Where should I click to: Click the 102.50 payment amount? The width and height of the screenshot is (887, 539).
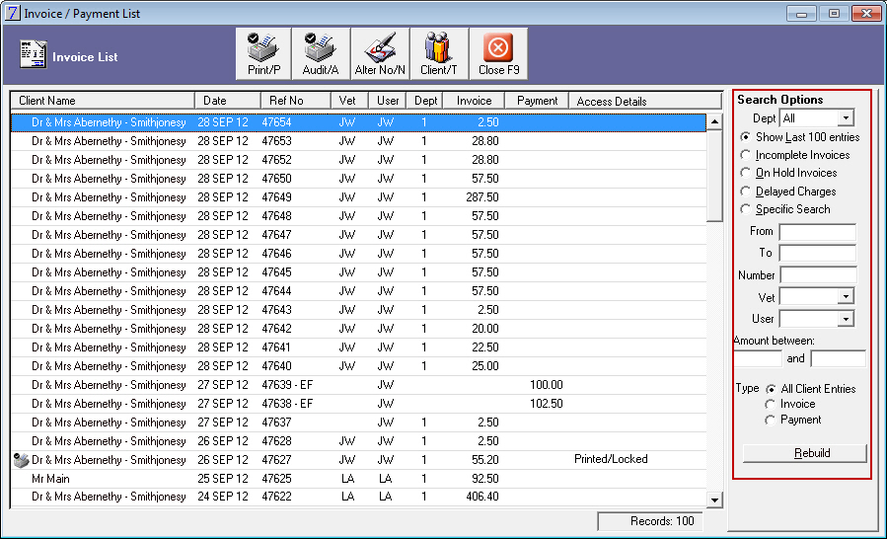tap(546, 404)
